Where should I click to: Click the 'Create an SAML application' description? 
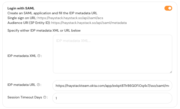point(52,13)
